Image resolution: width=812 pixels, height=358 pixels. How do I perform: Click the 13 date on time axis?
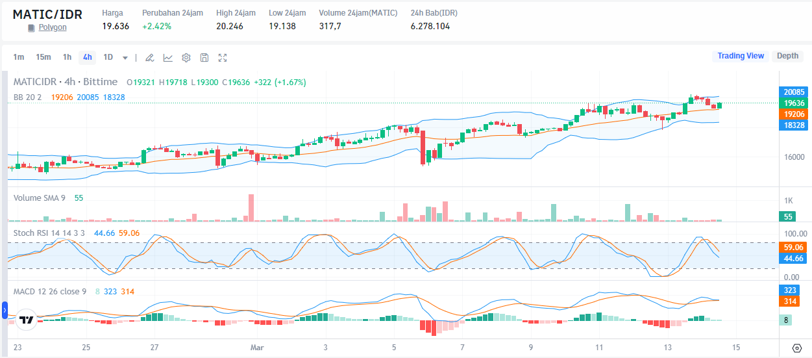[x=667, y=348]
